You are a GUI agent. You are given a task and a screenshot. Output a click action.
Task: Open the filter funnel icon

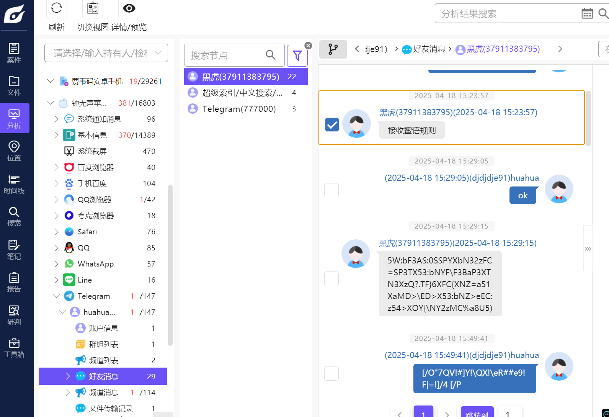(x=297, y=56)
